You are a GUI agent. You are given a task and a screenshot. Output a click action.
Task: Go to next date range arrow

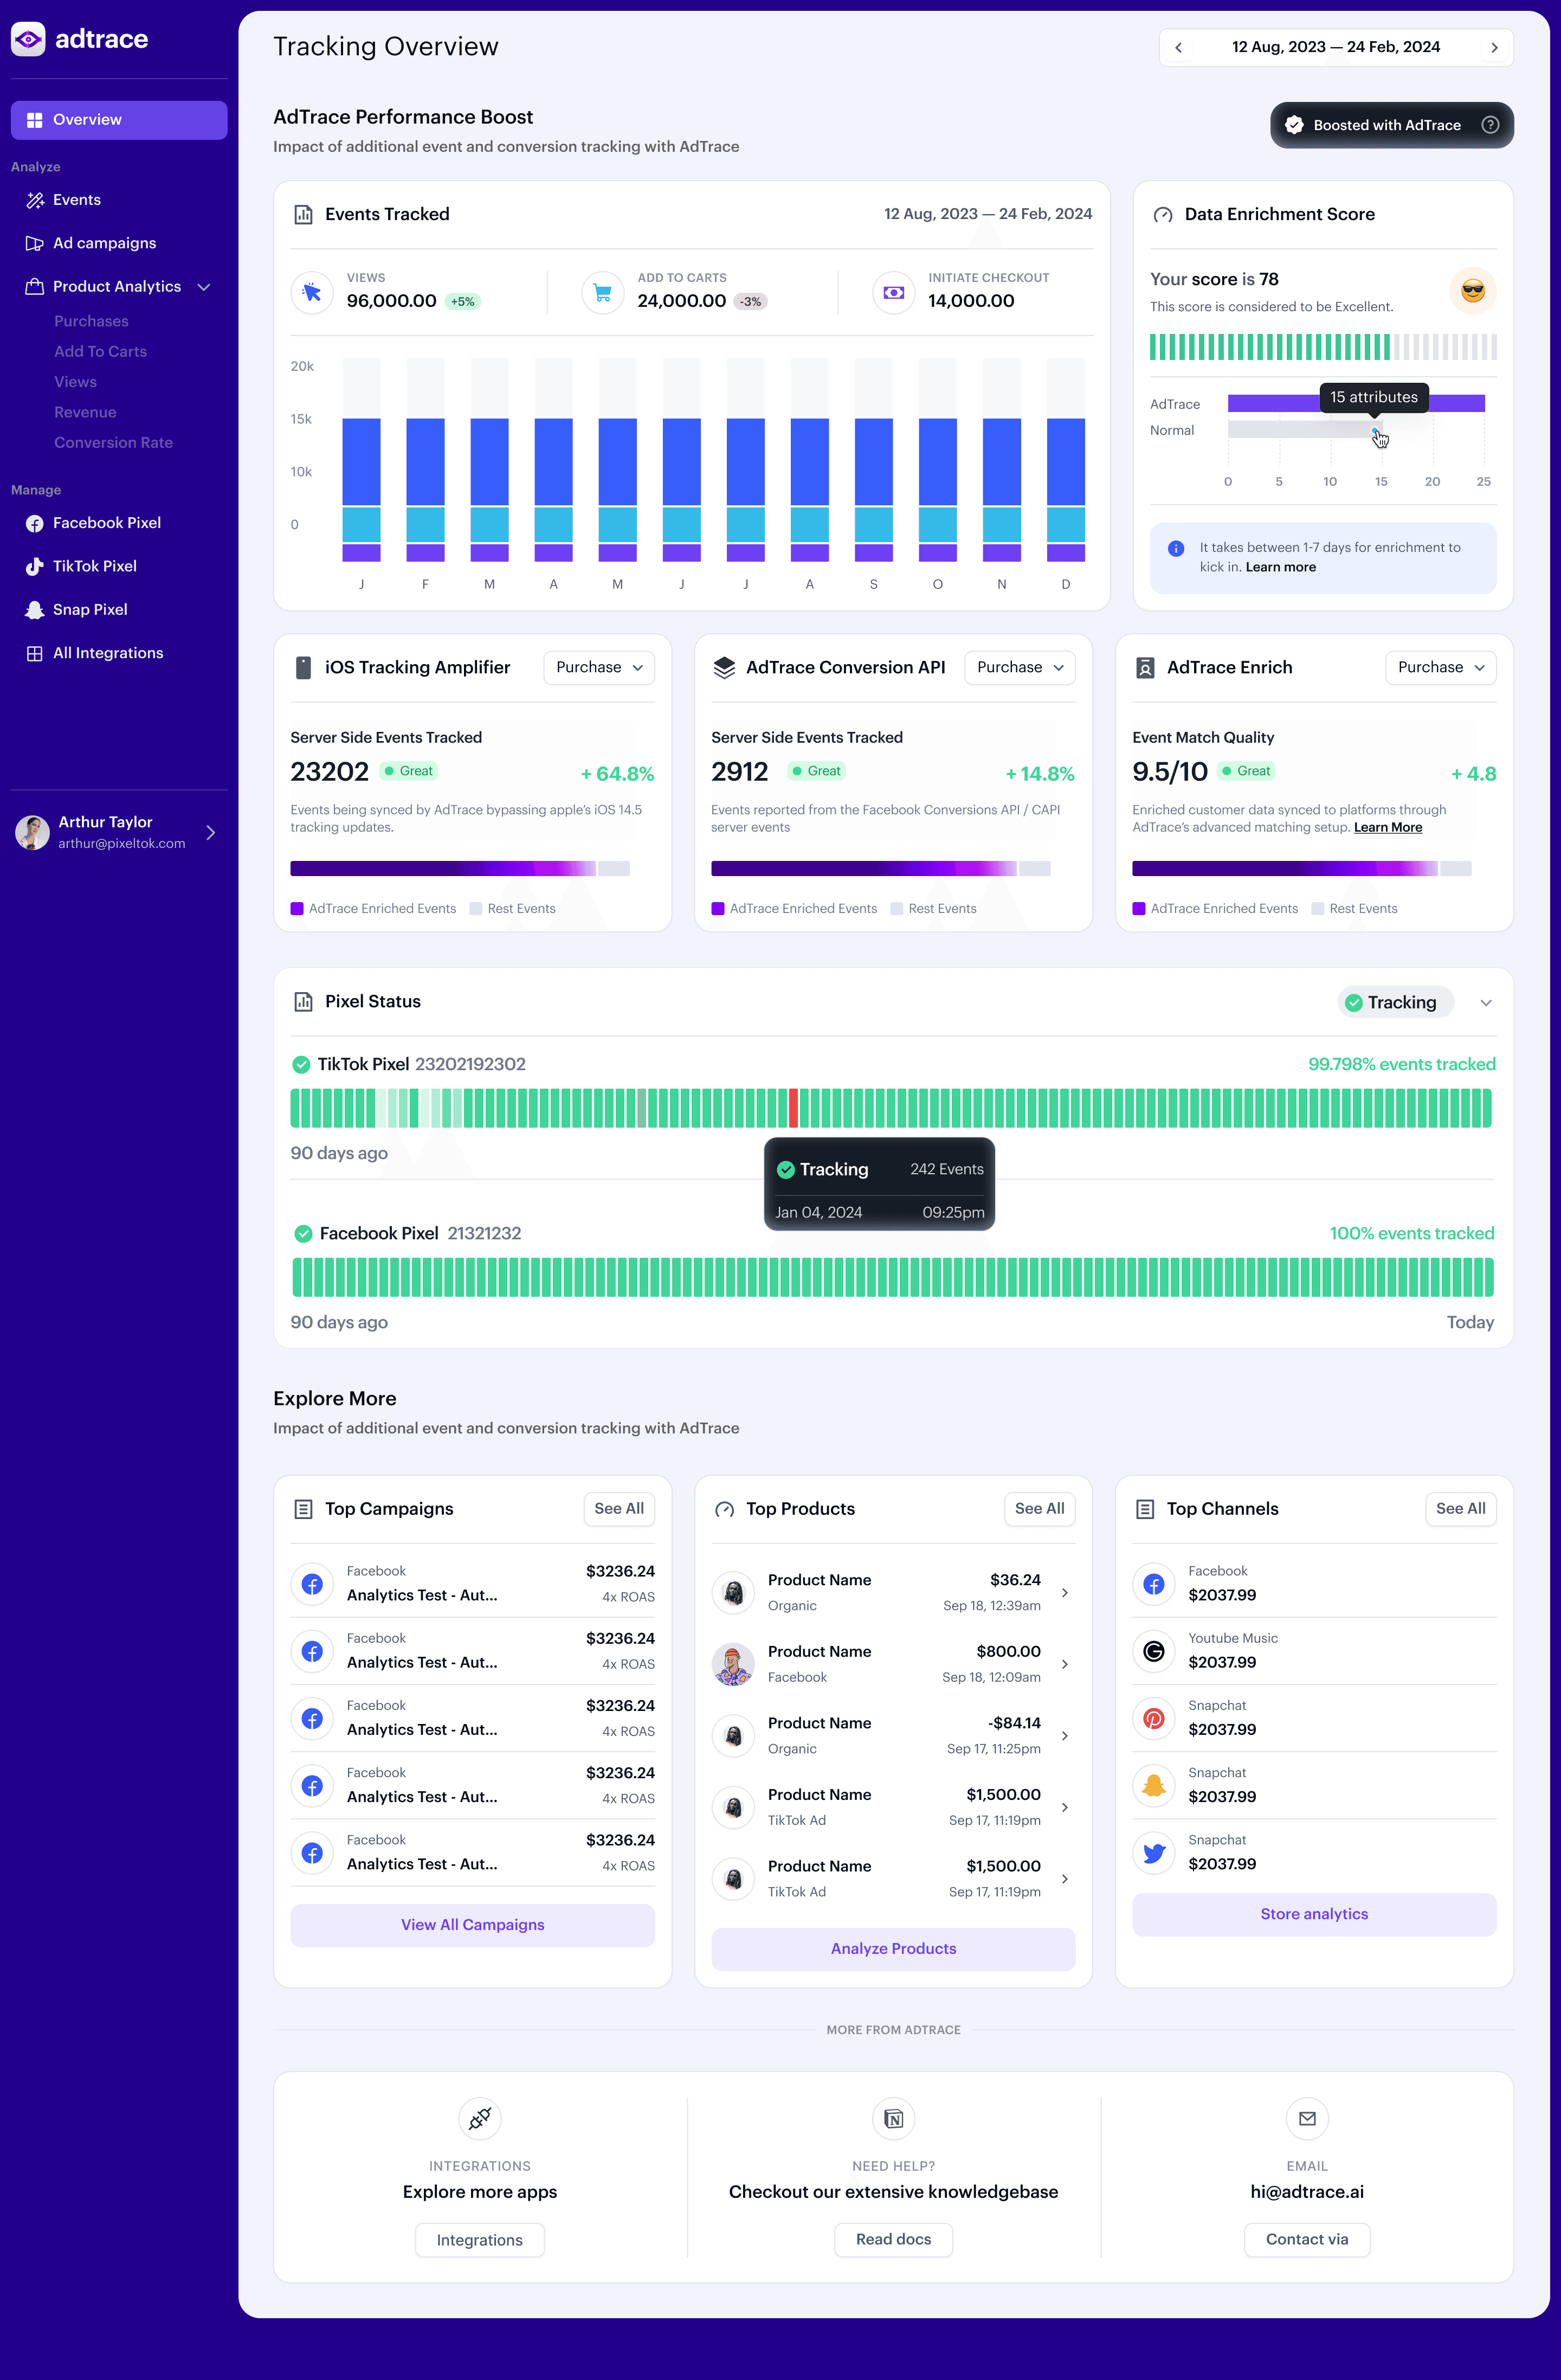click(x=1494, y=47)
